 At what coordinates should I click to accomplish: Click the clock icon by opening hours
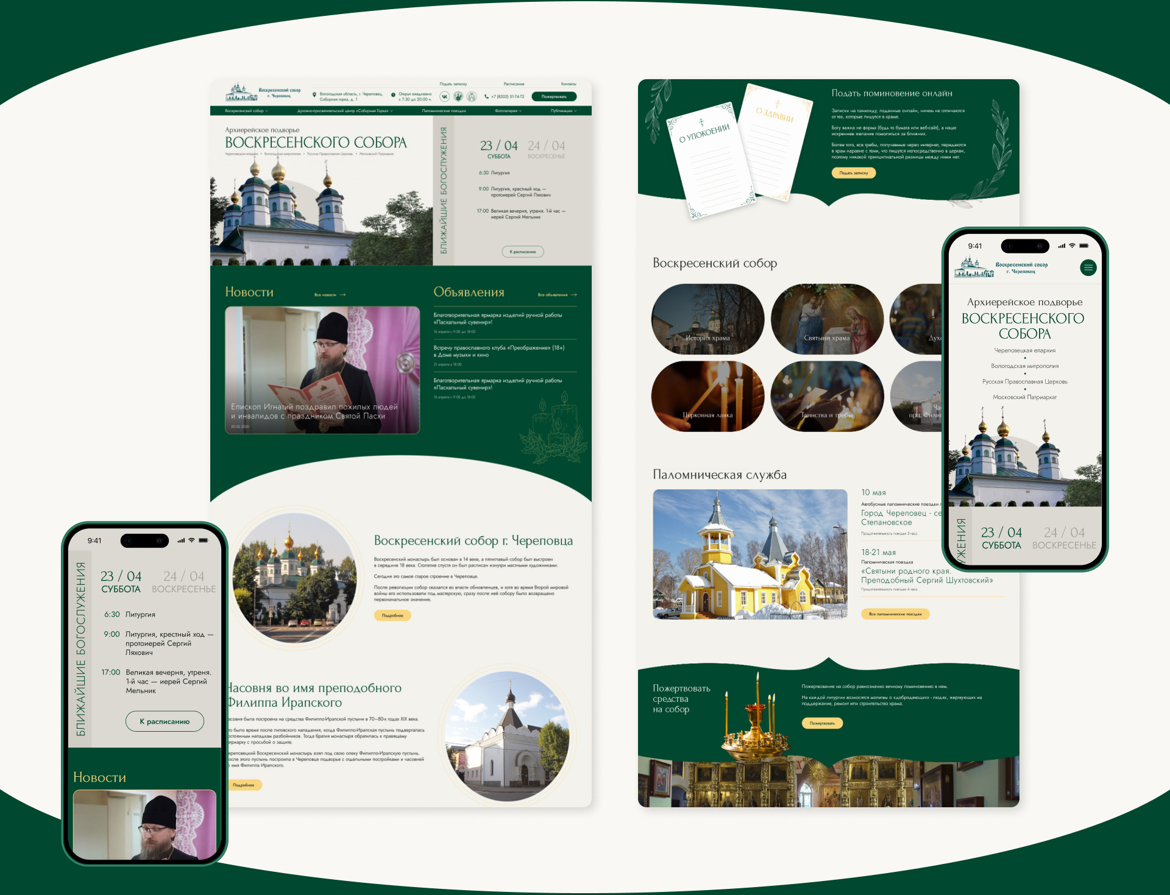(393, 94)
